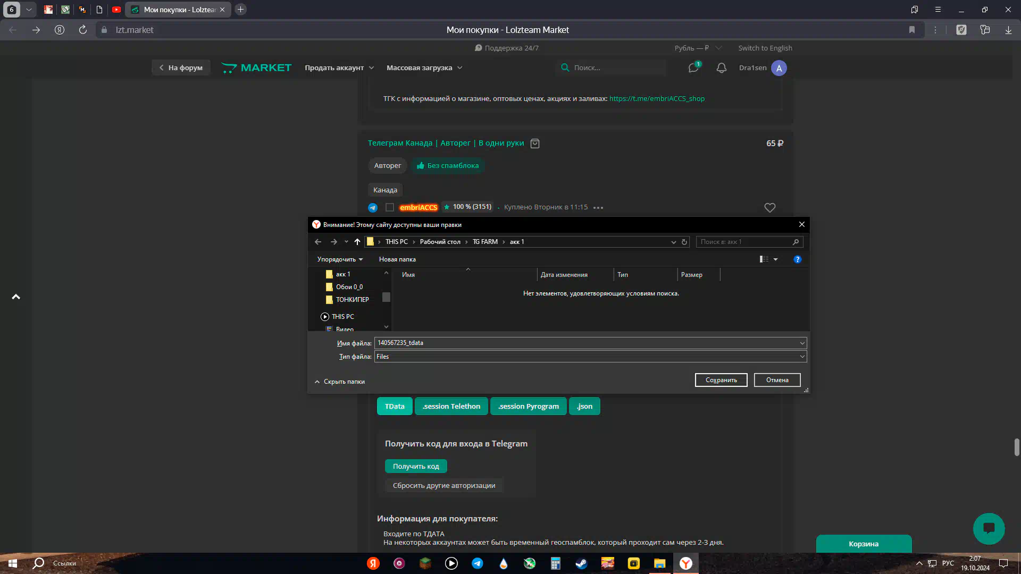The width and height of the screenshot is (1021, 574).
Task: Create a folder via Новая папка
Action: (x=397, y=259)
